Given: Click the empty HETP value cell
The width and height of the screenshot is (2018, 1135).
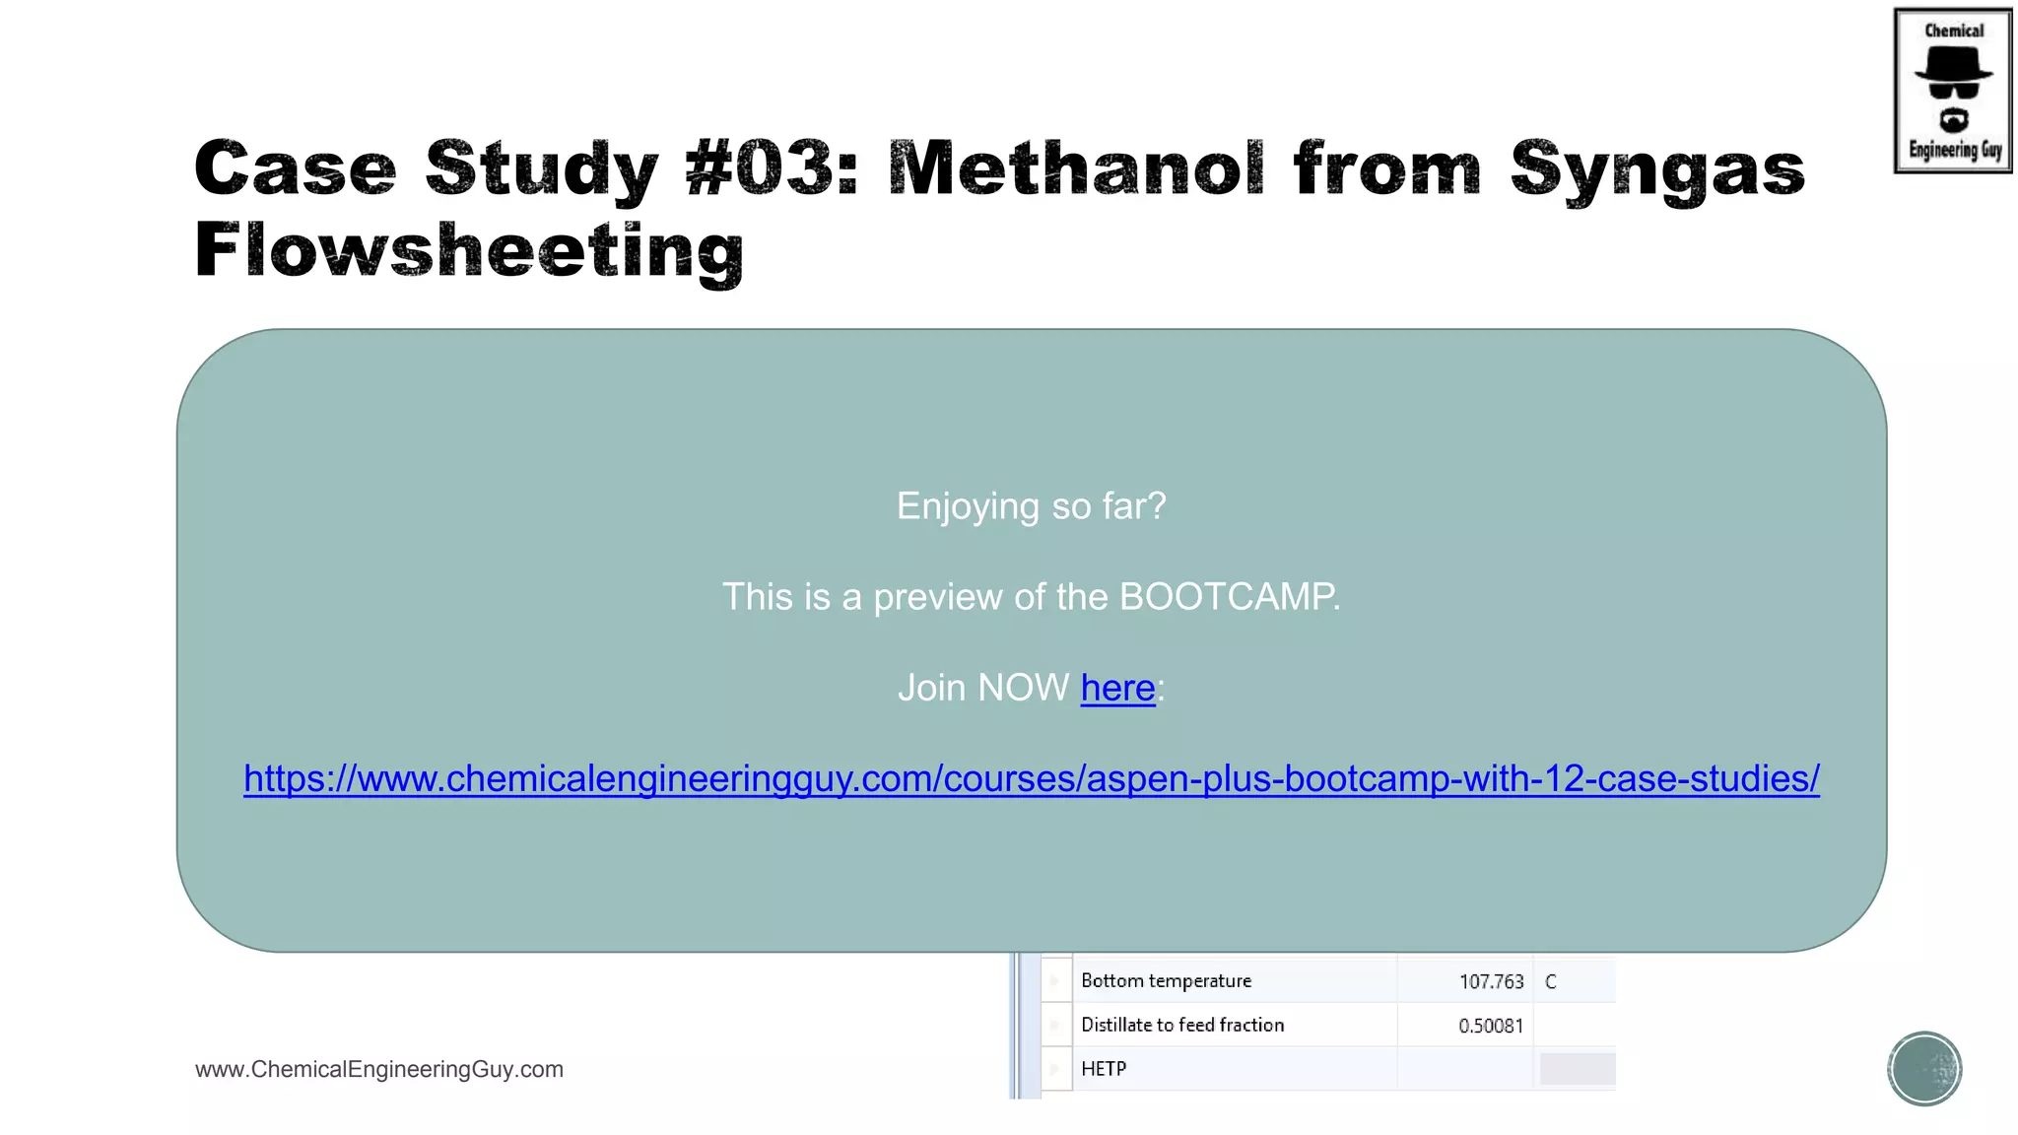Looking at the screenshot, I should coord(1465,1069).
